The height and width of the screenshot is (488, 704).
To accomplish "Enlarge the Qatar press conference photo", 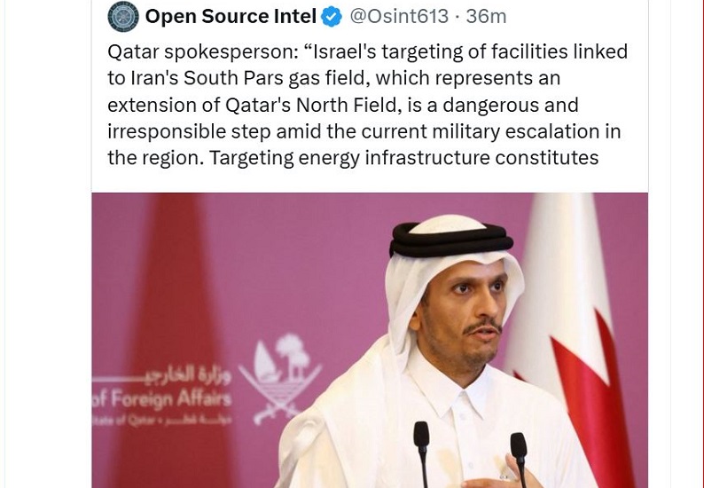I will (x=369, y=340).
